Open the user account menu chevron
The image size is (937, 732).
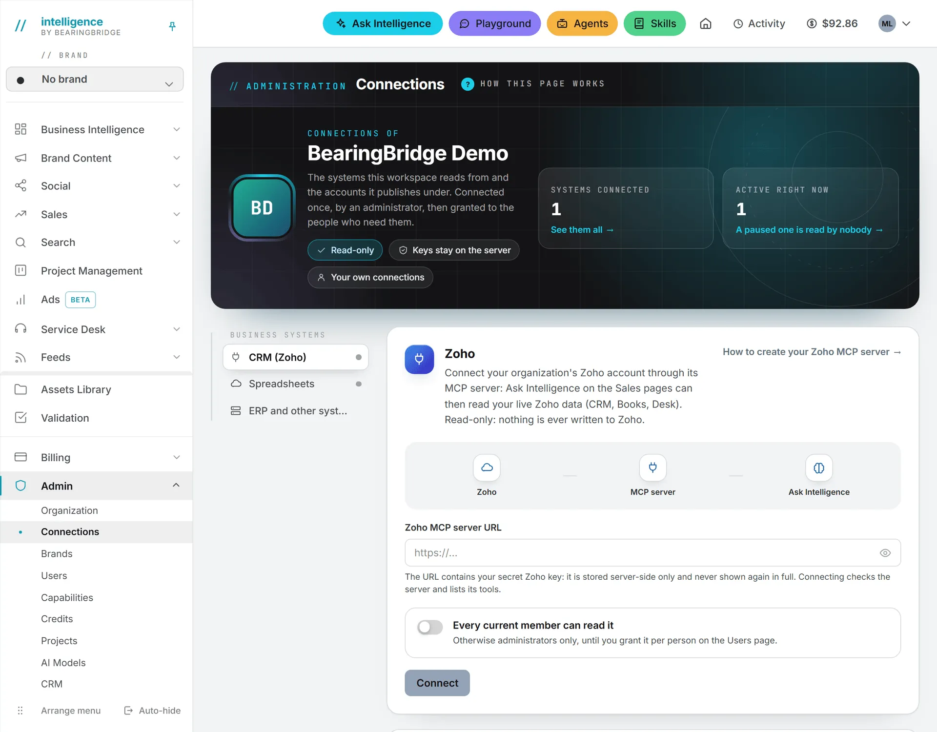906,23
